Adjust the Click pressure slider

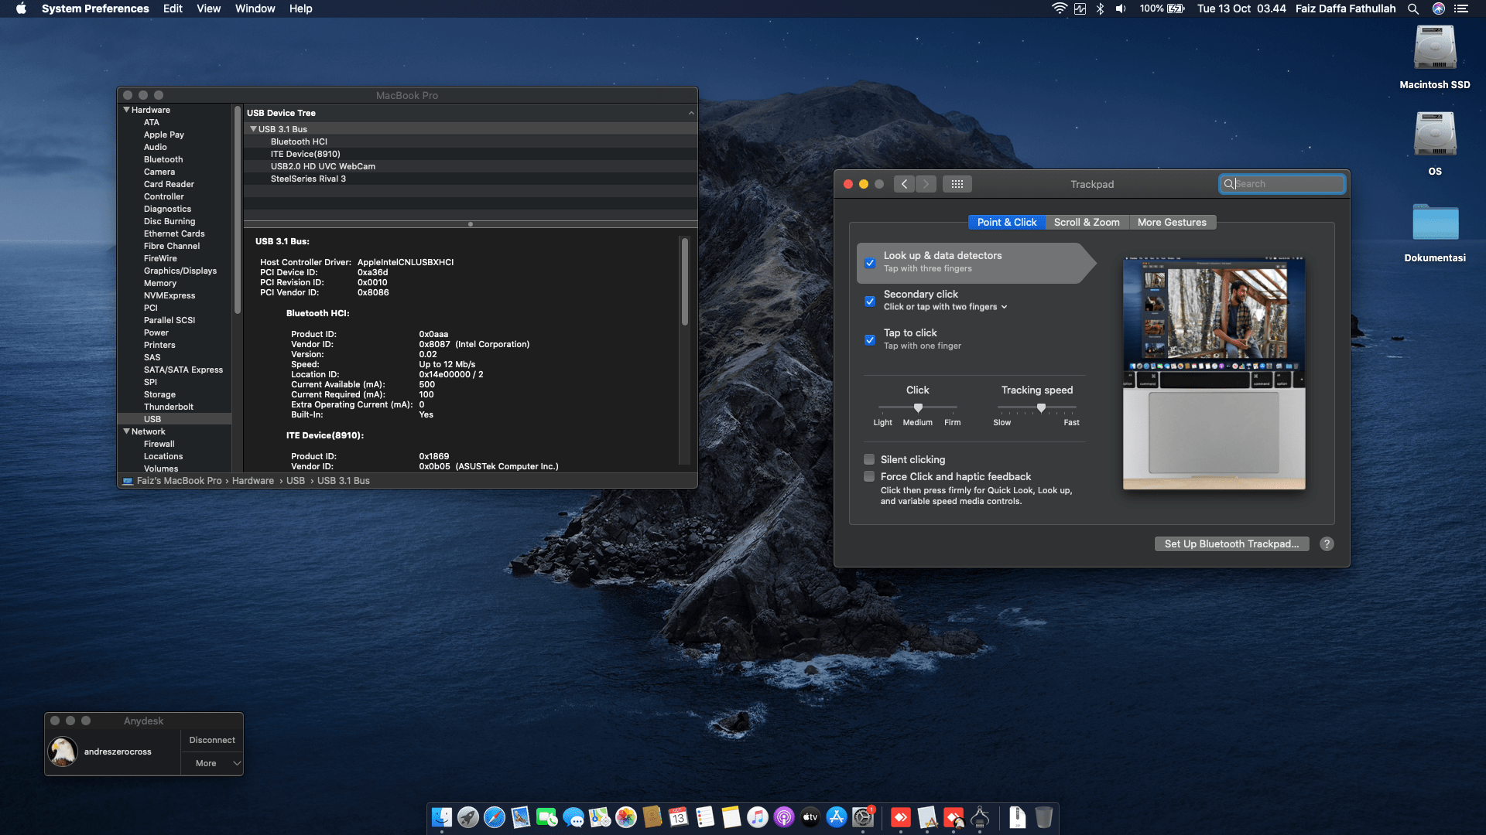tap(918, 407)
